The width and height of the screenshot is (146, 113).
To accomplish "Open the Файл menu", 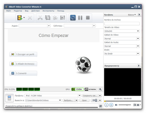I will click(x=8, y=11).
